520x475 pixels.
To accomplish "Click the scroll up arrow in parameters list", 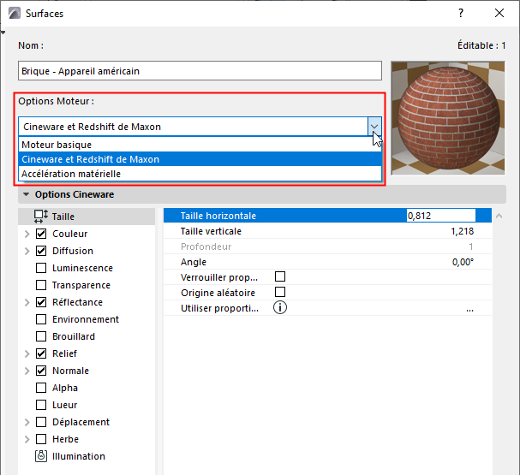I will point(499,216).
